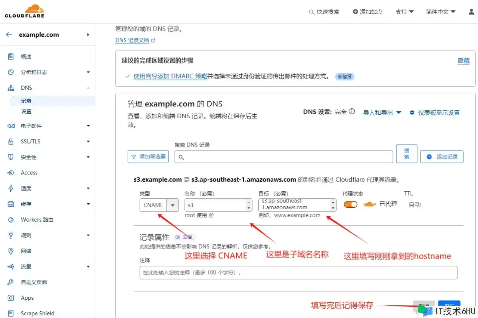Expand the Security sidebar submenu
The height and width of the screenshot is (318, 478).
tap(88, 157)
